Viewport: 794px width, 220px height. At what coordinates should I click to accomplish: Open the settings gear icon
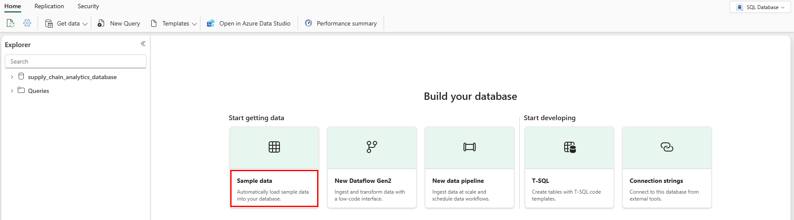27,23
